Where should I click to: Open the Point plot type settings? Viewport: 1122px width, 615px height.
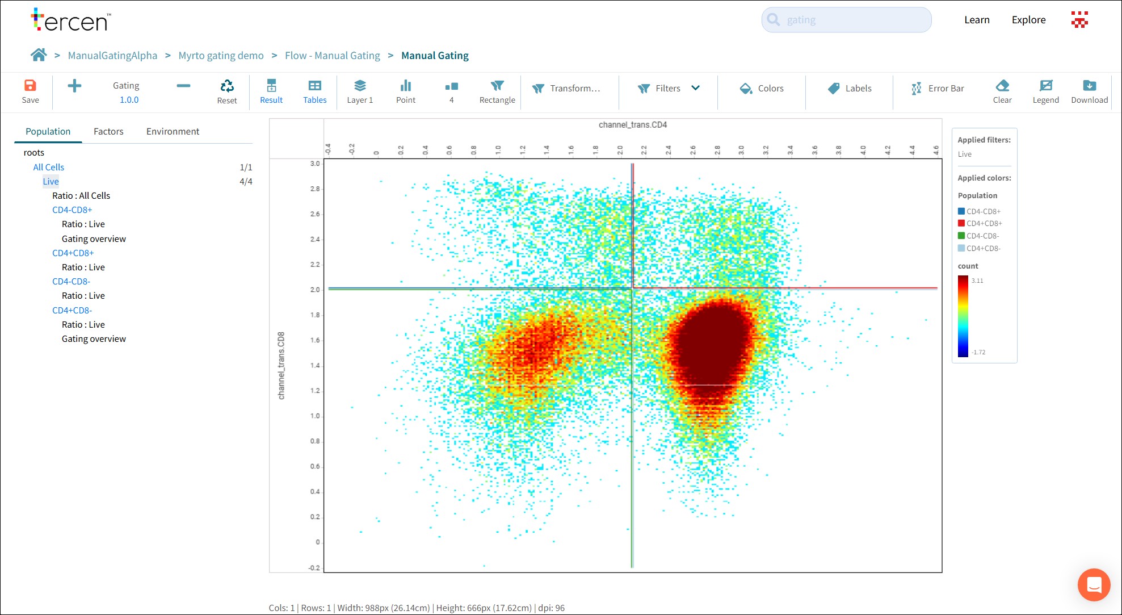406,91
